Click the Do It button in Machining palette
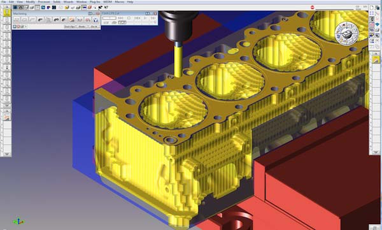The height and width of the screenshot is (230, 382). pos(94,27)
